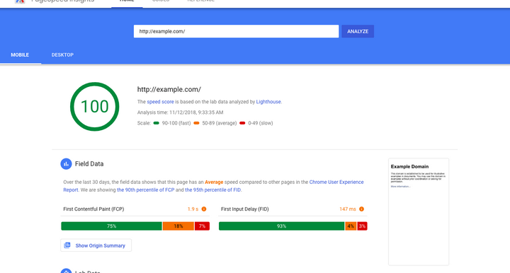Click the FCP orange info icon
The width and height of the screenshot is (510, 273).
click(x=204, y=209)
